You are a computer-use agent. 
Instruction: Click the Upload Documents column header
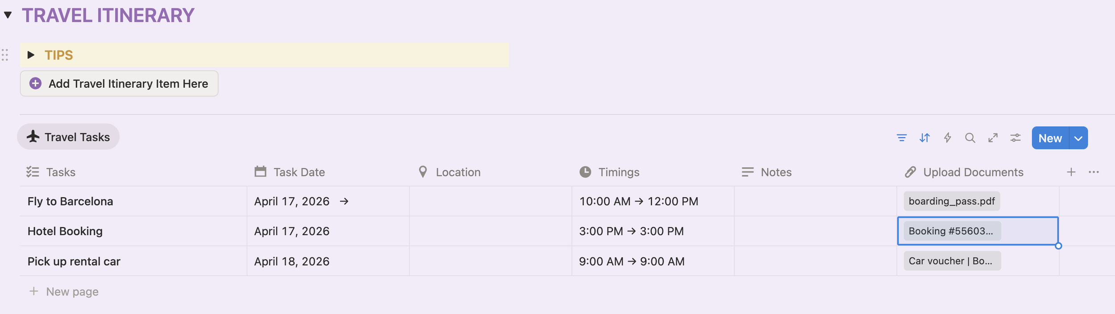[x=973, y=172]
